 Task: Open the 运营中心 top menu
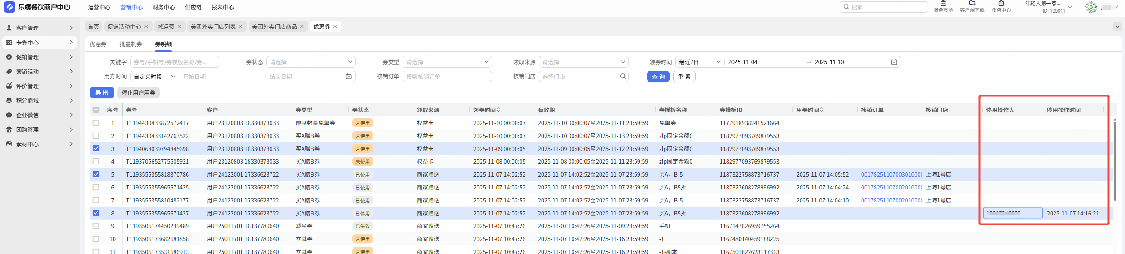(x=99, y=7)
